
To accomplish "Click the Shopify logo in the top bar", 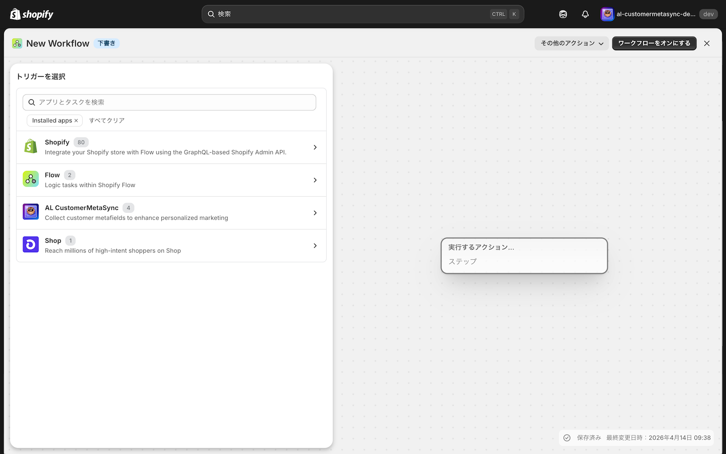I will pyautogui.click(x=32, y=14).
